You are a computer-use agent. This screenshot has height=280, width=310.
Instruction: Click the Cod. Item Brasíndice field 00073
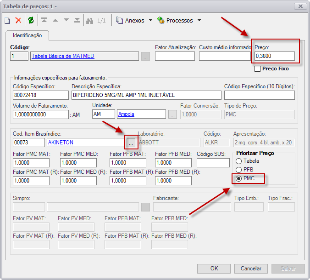point(29,143)
